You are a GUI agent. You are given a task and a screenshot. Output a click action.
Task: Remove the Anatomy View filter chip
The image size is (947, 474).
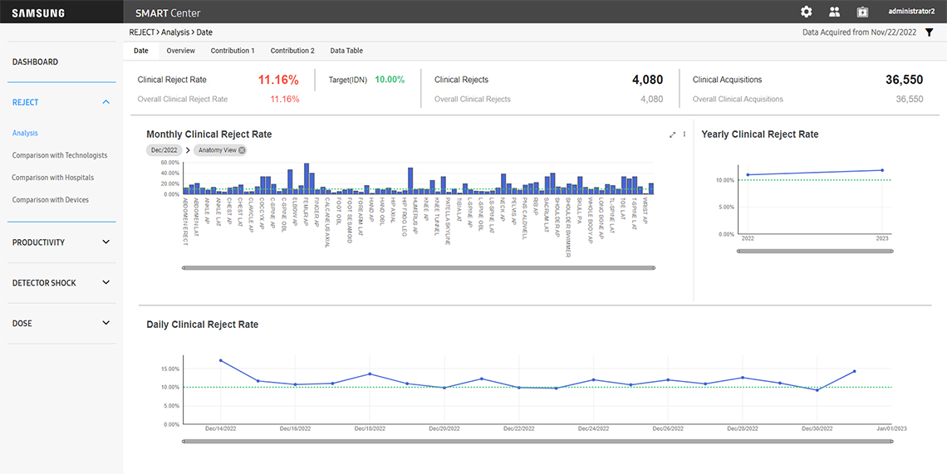coord(242,150)
